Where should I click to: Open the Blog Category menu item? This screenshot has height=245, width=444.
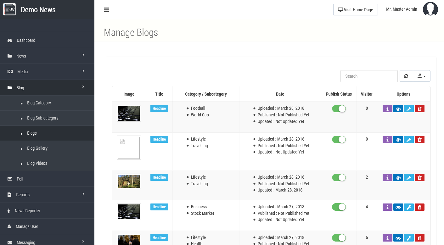point(39,103)
